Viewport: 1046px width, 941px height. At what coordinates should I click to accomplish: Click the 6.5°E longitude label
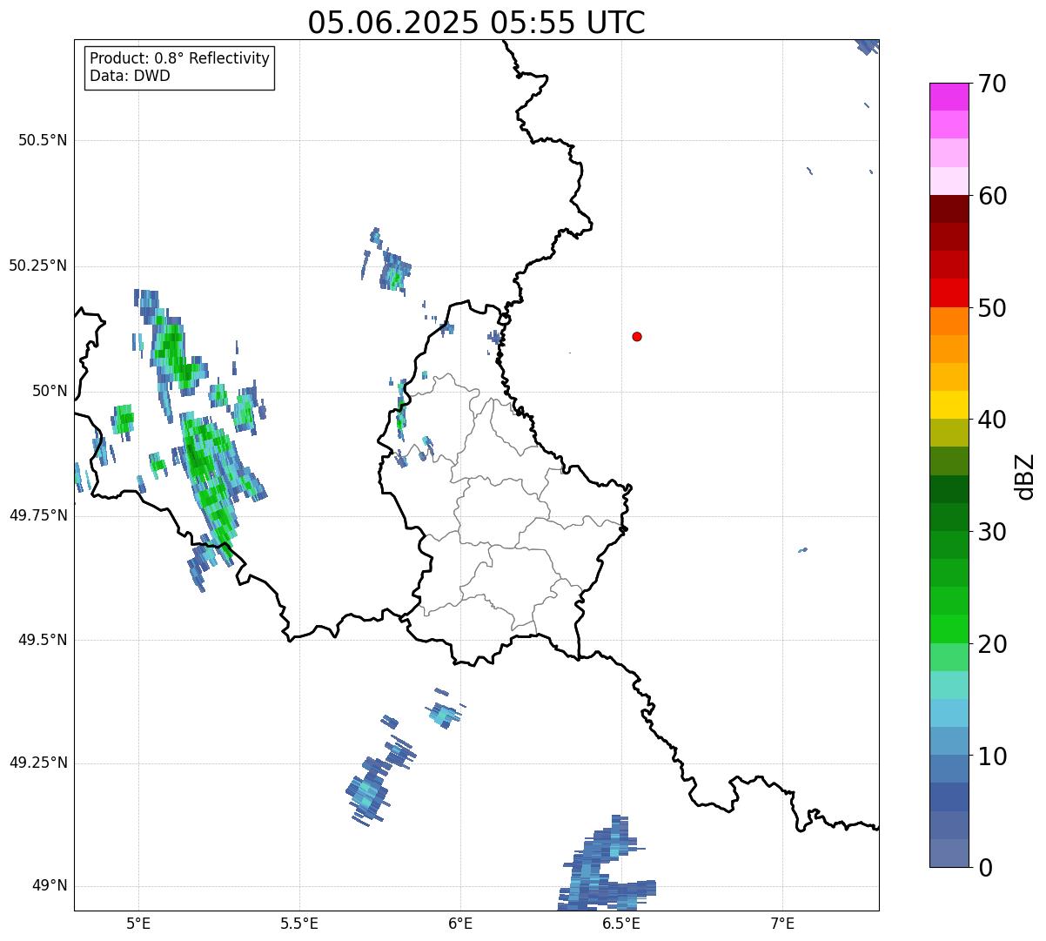click(x=621, y=923)
